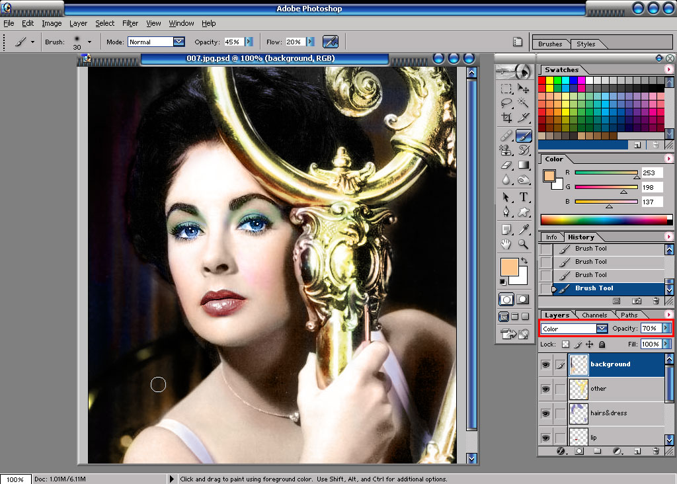Hide the 'other' layer
The width and height of the screenshot is (677, 484).
pyautogui.click(x=545, y=389)
